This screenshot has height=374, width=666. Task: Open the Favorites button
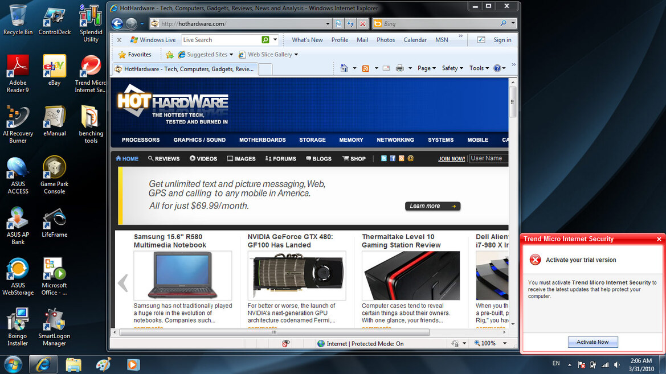pos(134,54)
